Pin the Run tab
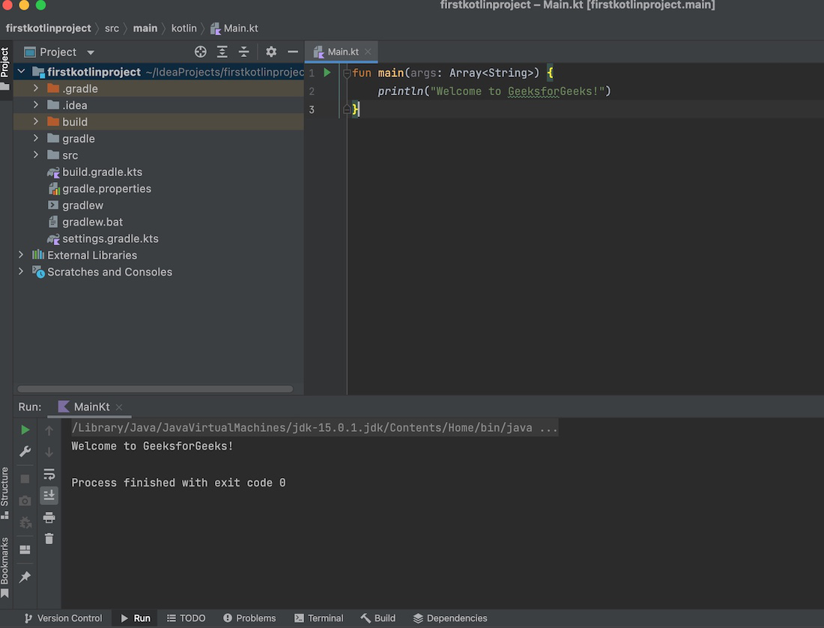 [x=25, y=577]
